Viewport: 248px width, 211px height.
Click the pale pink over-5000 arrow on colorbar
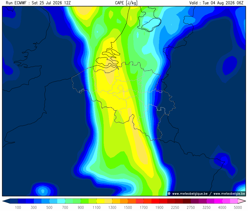coord(242,201)
